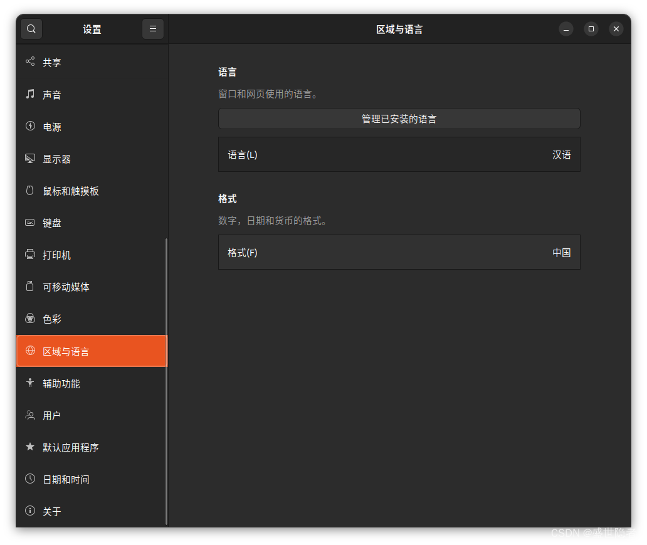Click the 中国 format value
The image size is (647, 545).
click(x=561, y=252)
